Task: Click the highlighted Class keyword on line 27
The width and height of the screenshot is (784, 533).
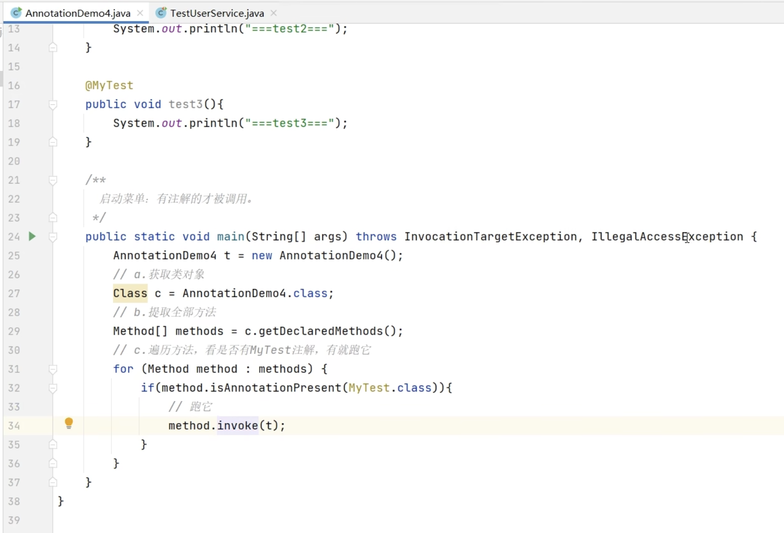Action: (130, 293)
